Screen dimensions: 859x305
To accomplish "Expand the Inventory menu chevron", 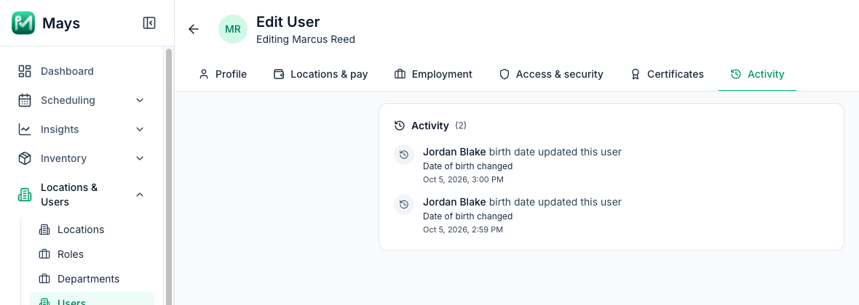I will pyautogui.click(x=140, y=158).
